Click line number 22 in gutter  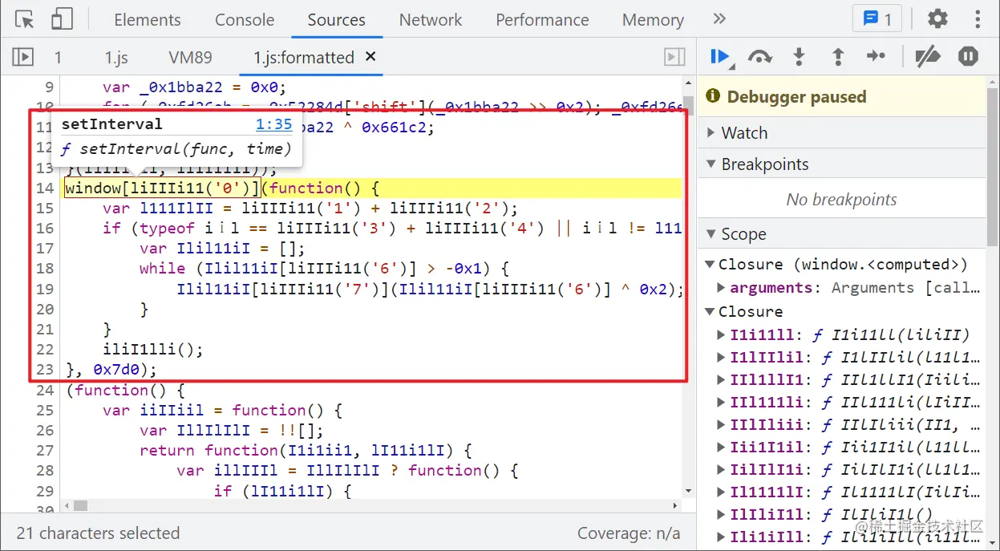coord(45,350)
